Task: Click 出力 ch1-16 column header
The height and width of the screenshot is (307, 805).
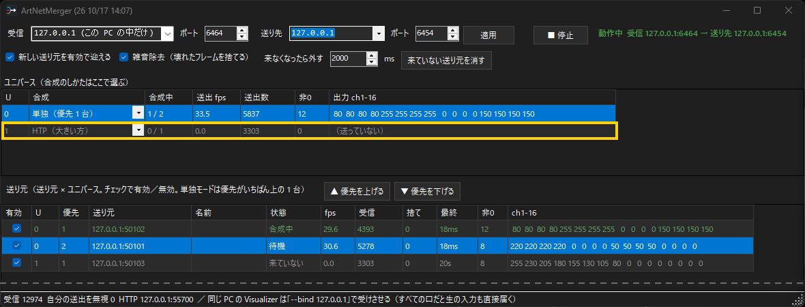Action: 472,97
